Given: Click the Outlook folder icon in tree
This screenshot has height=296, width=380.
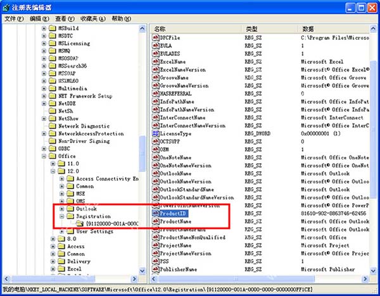Looking at the screenshot, I should point(70,208).
